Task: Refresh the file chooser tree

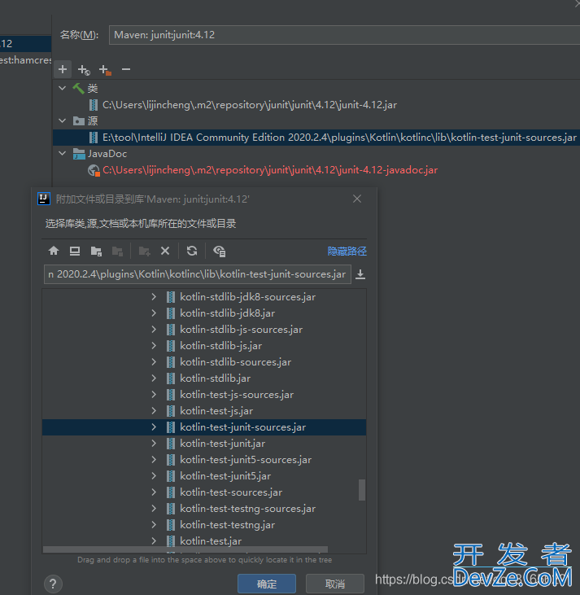Action: coord(192,251)
